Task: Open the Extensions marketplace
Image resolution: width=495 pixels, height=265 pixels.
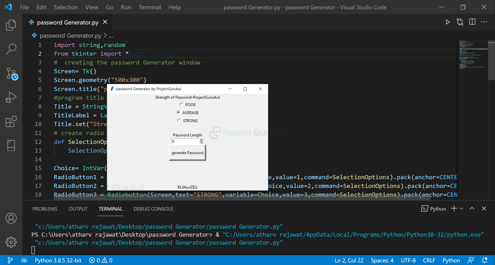Action: pos(11,121)
